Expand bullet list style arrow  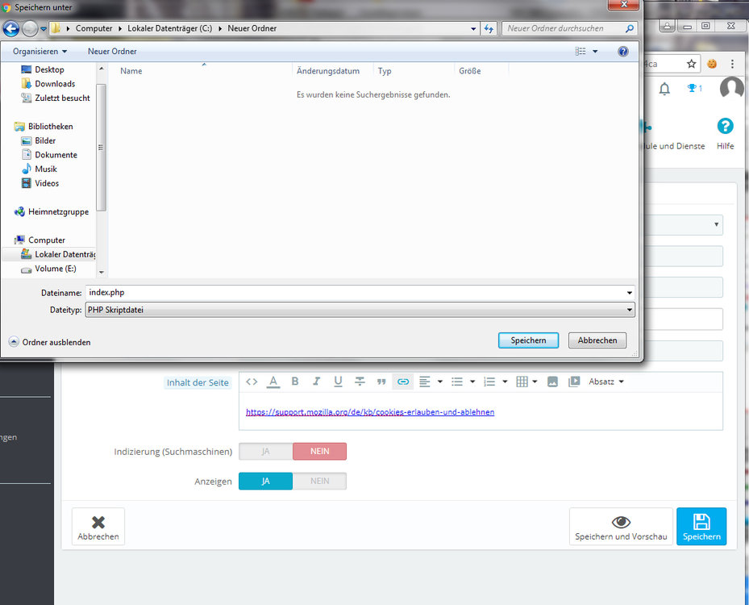point(472,382)
